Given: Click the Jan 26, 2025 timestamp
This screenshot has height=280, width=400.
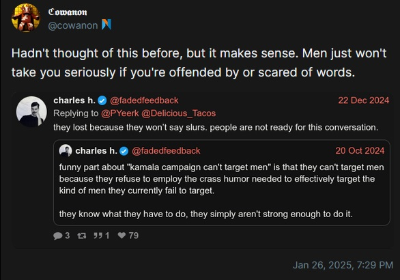Looking at the screenshot, I should pos(343,265).
